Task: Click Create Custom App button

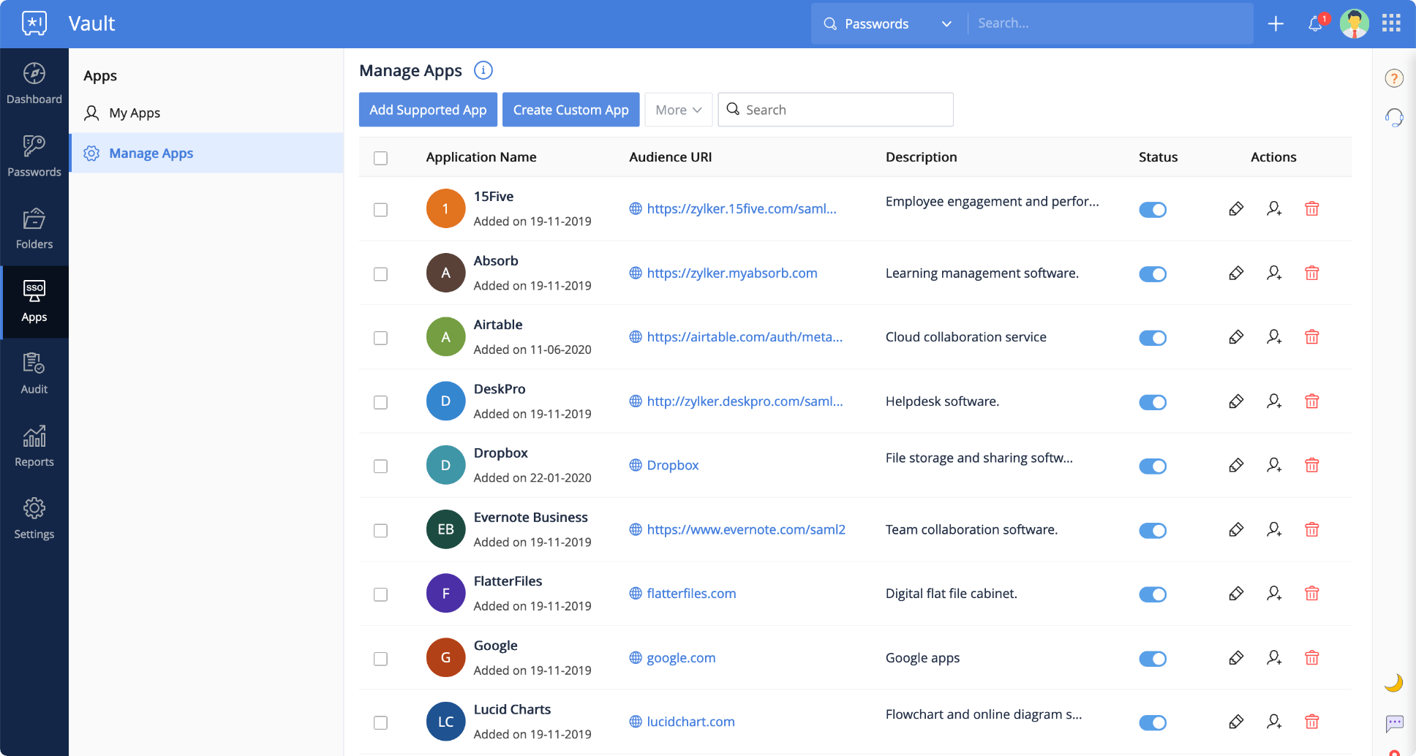Action: click(570, 110)
